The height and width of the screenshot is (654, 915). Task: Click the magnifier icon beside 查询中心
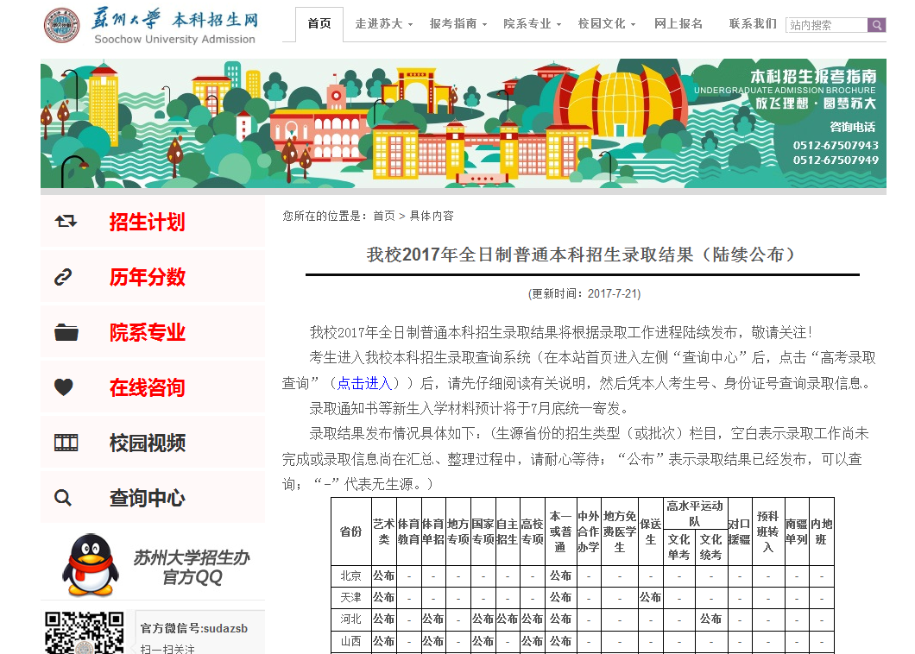(63, 498)
